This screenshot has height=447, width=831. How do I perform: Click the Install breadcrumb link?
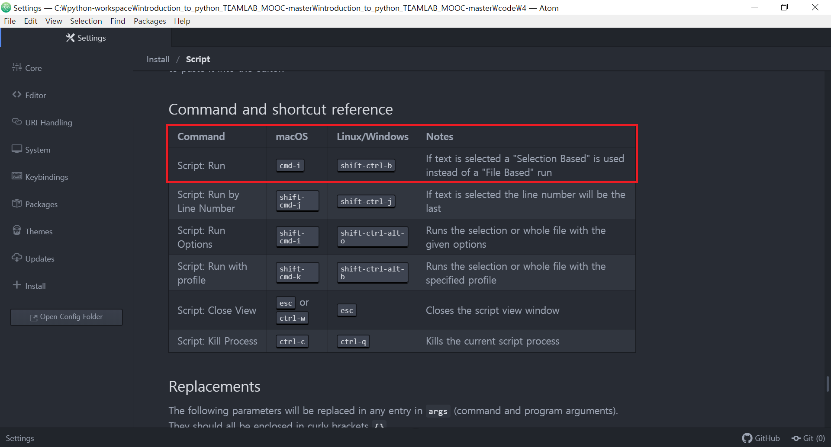(x=158, y=59)
